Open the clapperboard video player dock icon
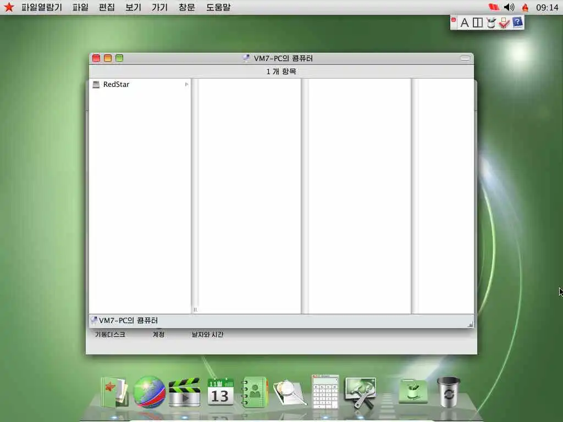 (185, 392)
